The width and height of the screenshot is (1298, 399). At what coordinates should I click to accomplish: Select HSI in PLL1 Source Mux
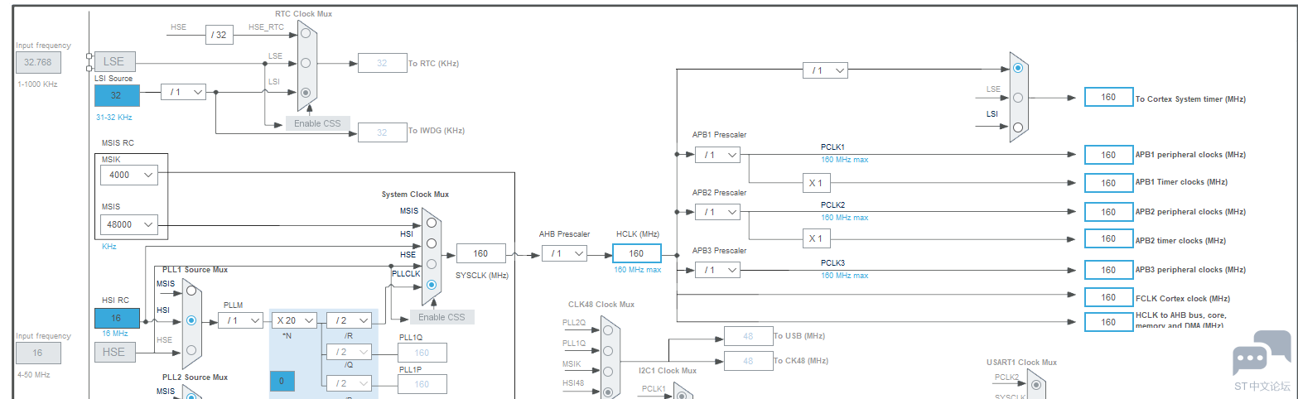(191, 320)
